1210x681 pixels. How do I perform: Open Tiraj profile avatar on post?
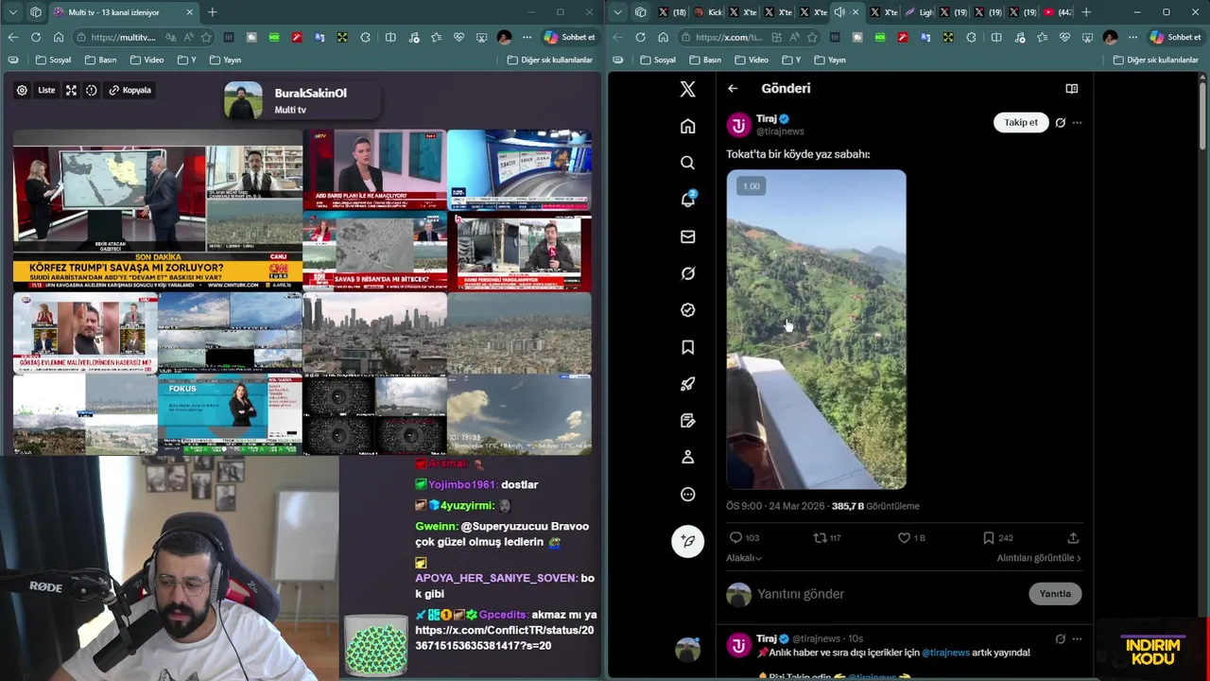738,125
